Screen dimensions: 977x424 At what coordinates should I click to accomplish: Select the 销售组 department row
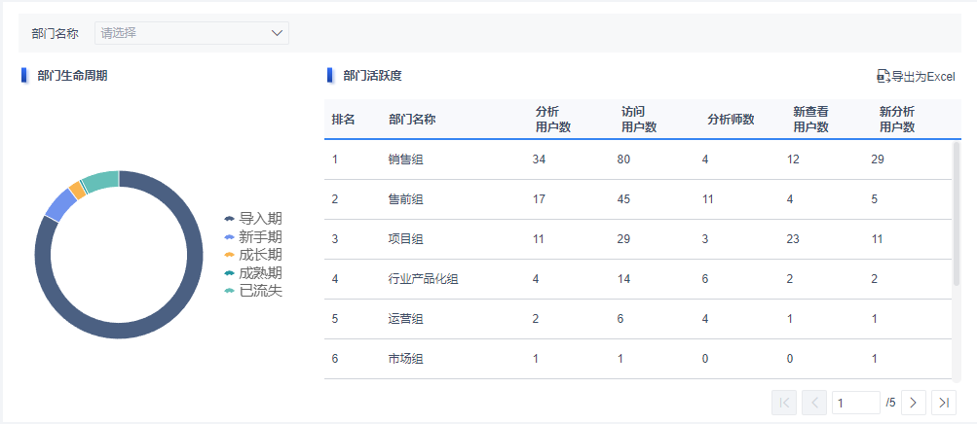tap(405, 159)
